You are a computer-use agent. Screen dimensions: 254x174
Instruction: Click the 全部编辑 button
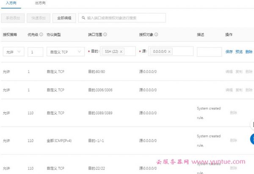point(64,18)
